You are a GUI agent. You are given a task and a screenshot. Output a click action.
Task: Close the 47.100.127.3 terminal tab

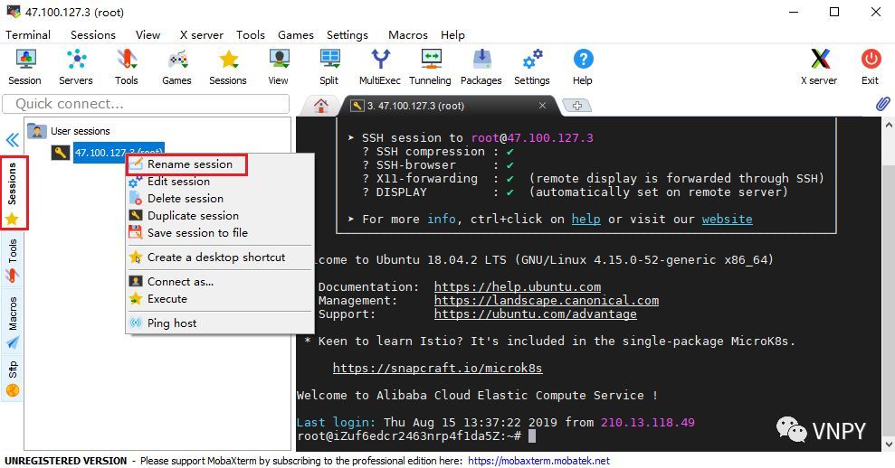(x=542, y=106)
